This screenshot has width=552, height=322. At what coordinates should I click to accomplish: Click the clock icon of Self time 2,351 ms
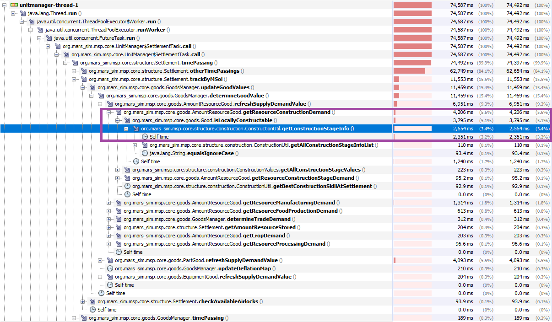tap(145, 137)
